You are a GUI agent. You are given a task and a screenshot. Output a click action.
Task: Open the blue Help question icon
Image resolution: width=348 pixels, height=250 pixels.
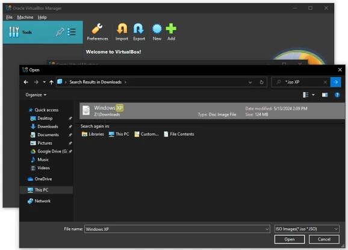tap(337, 95)
